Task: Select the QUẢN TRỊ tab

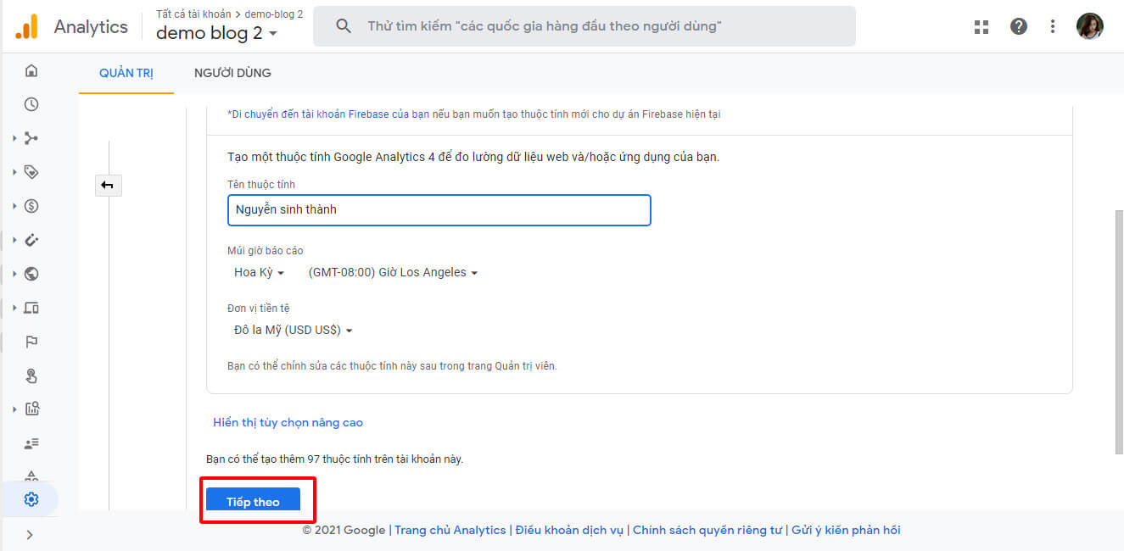Action: pyautogui.click(x=126, y=73)
